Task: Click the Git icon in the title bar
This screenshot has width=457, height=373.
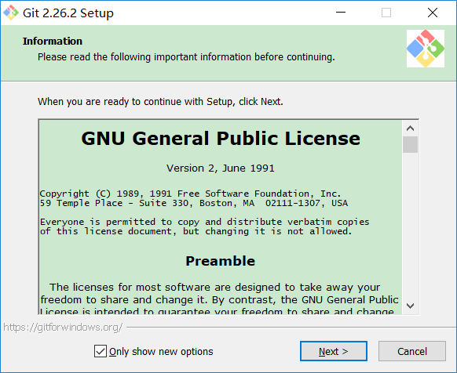Action: click(x=11, y=13)
